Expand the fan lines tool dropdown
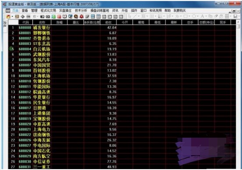 click(164, 16)
